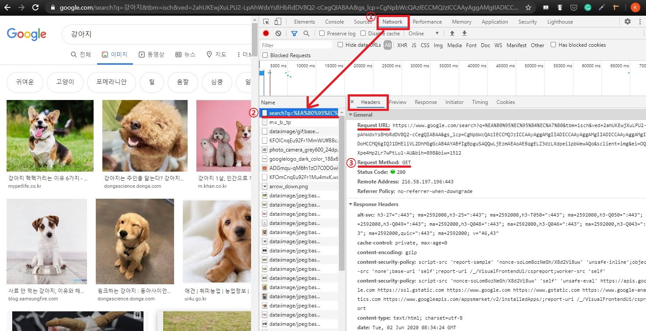646x331 pixels.
Task: Import HAR file with upload arrow
Action: [452, 33]
